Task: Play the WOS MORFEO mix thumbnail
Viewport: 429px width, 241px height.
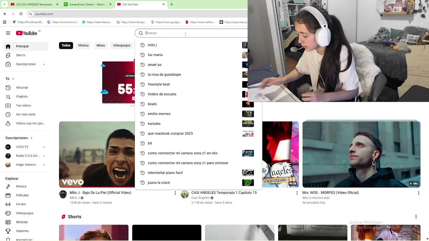Action: click(x=361, y=154)
